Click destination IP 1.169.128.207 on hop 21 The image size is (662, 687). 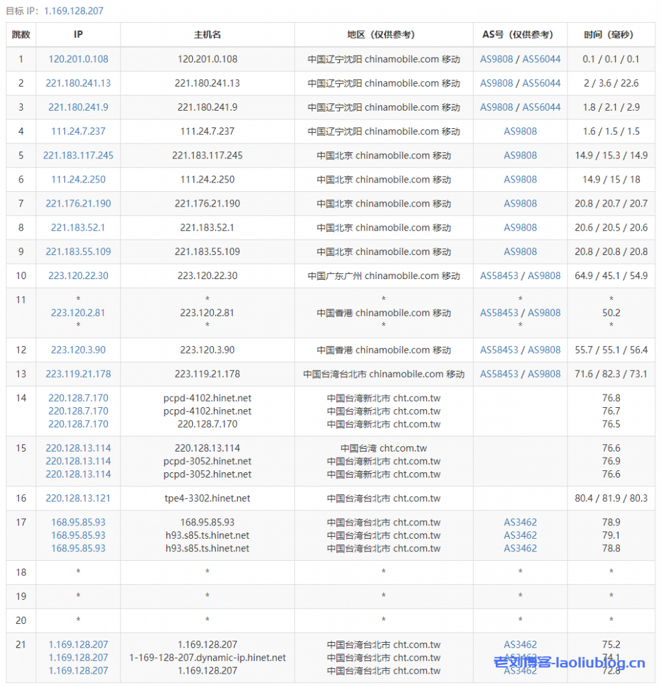[77, 644]
